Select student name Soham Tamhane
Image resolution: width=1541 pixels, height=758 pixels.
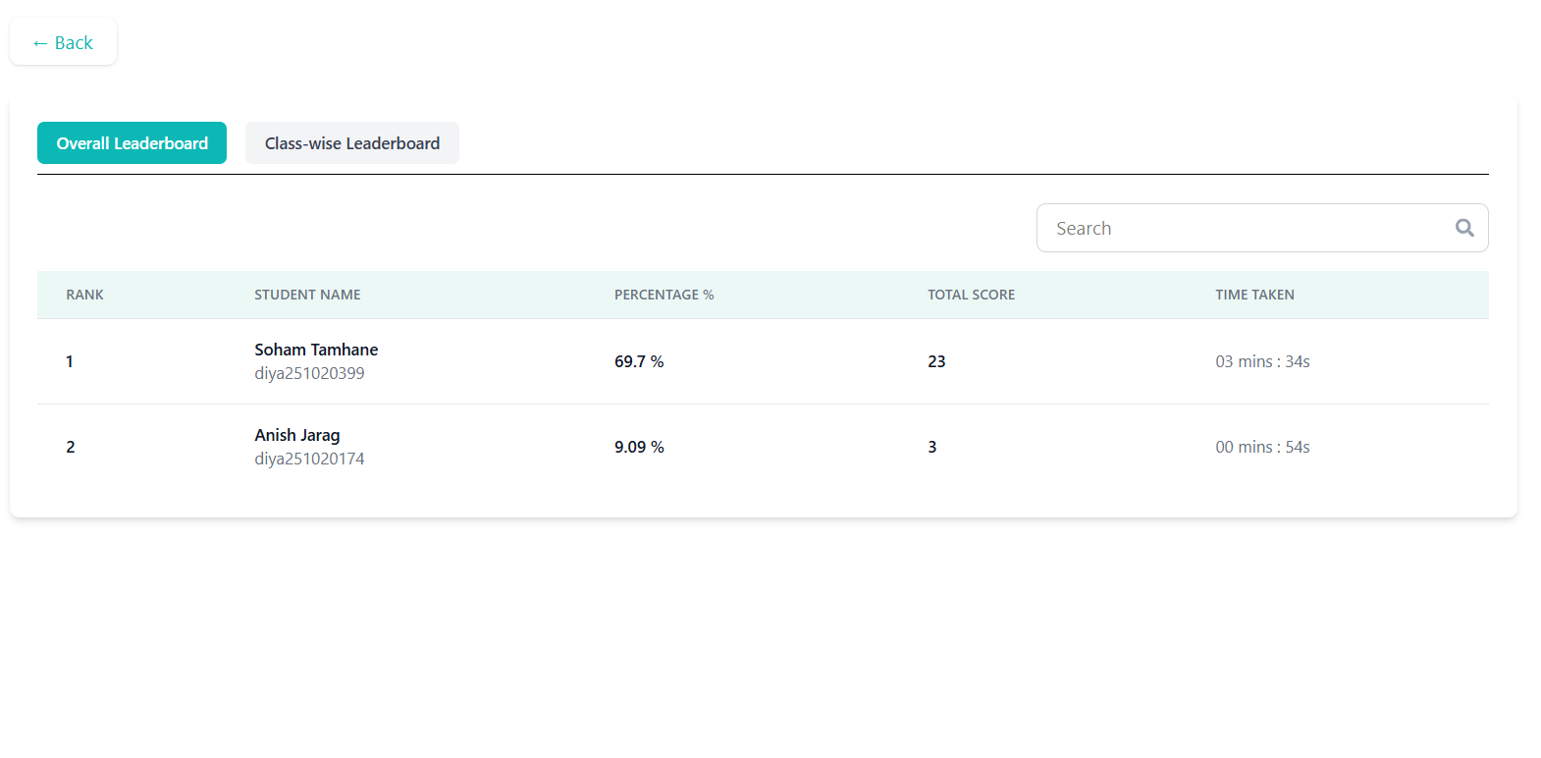[316, 350]
